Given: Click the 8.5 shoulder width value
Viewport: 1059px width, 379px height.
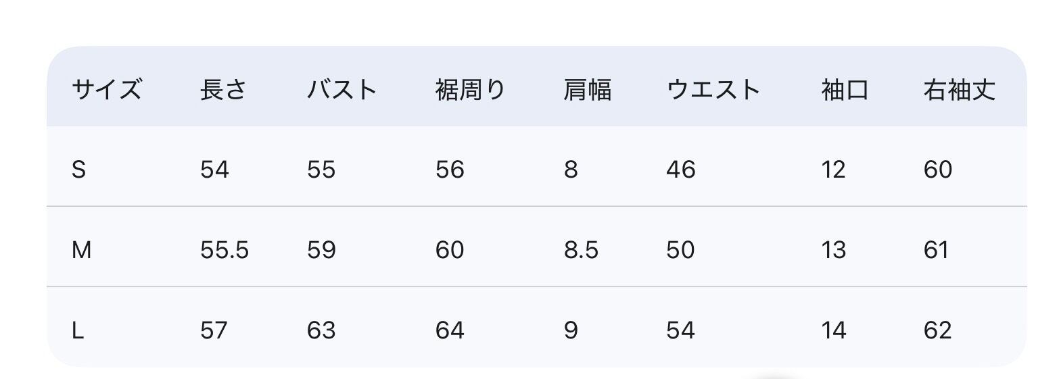Looking at the screenshot, I should pos(581,251).
